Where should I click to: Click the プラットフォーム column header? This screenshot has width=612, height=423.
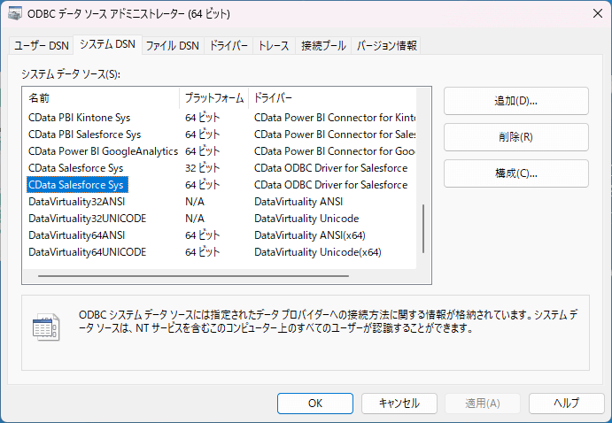(x=213, y=96)
